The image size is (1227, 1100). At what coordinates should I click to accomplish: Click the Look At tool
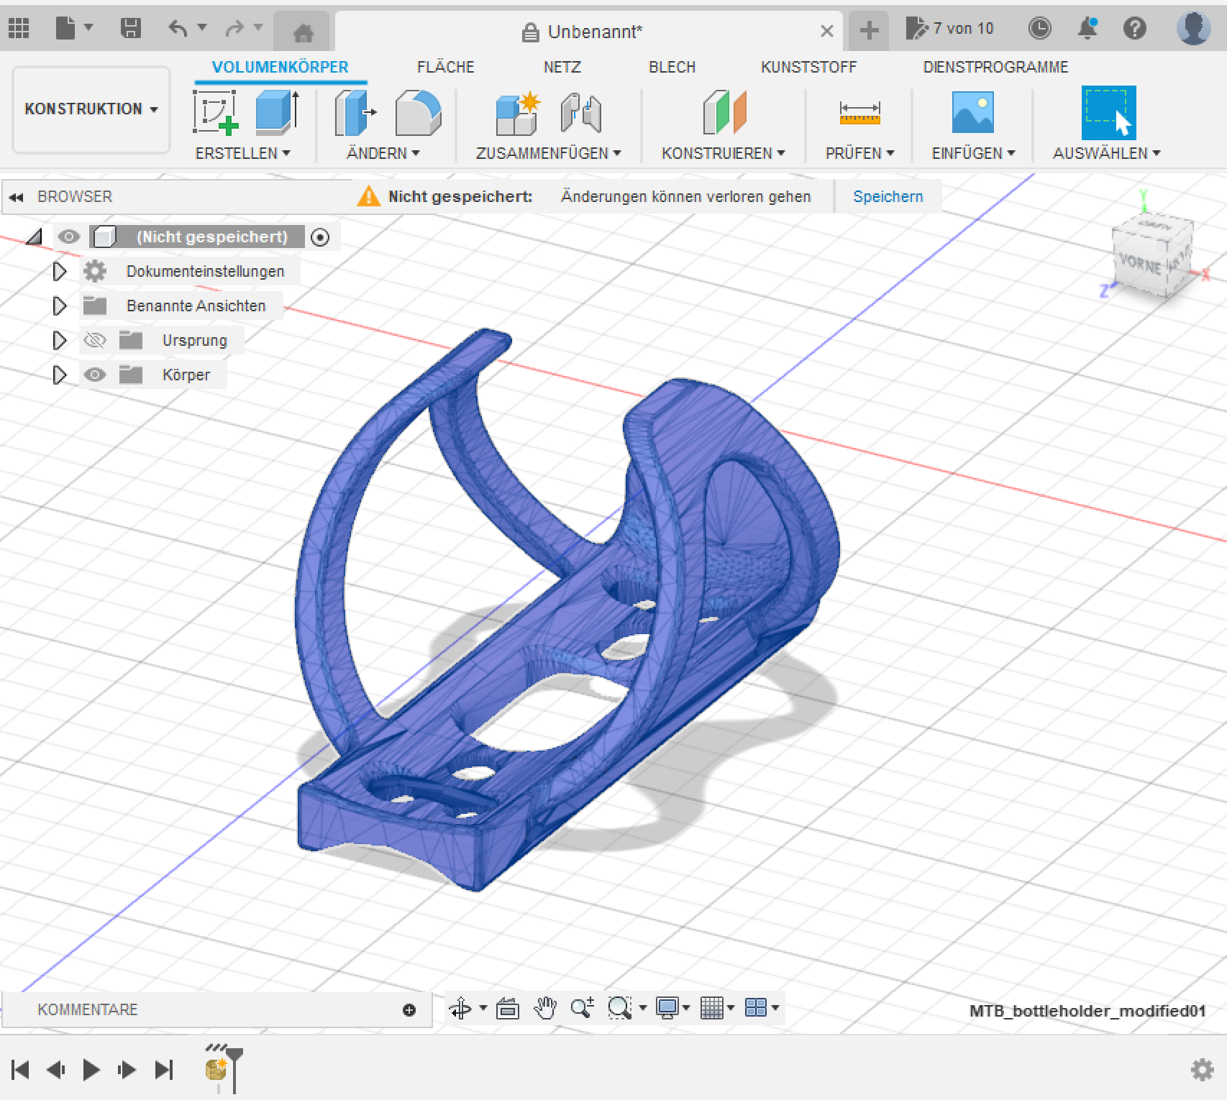[x=508, y=1009]
